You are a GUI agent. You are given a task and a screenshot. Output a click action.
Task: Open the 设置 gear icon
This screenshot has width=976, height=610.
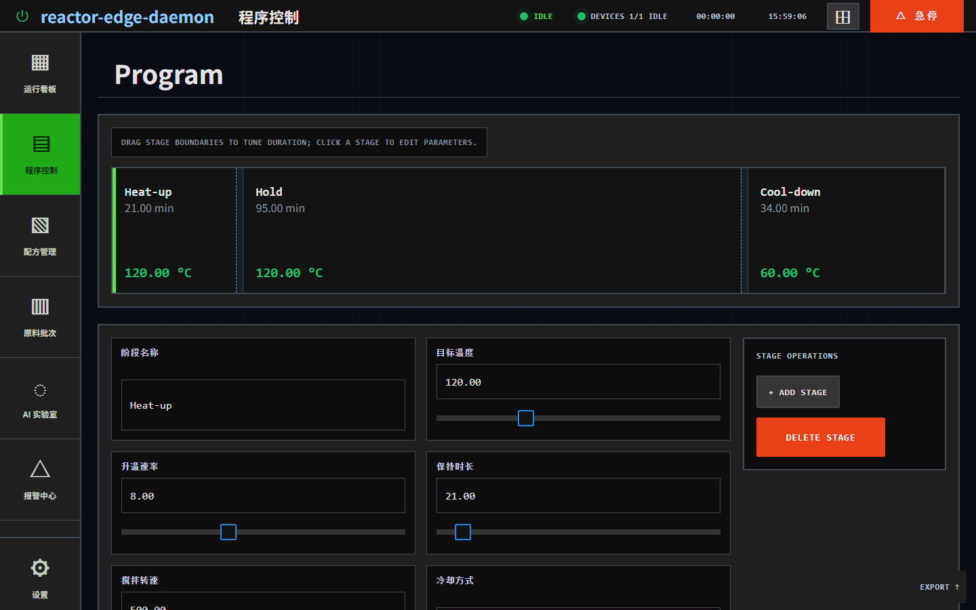tap(40, 568)
